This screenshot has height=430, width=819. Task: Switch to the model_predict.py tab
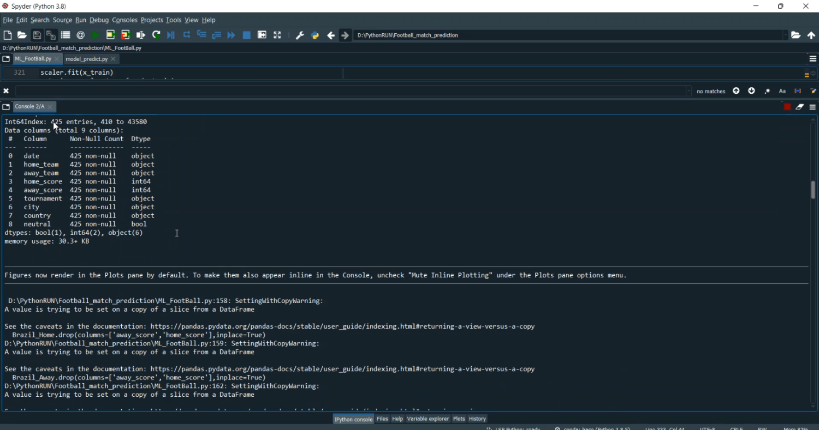coord(86,59)
